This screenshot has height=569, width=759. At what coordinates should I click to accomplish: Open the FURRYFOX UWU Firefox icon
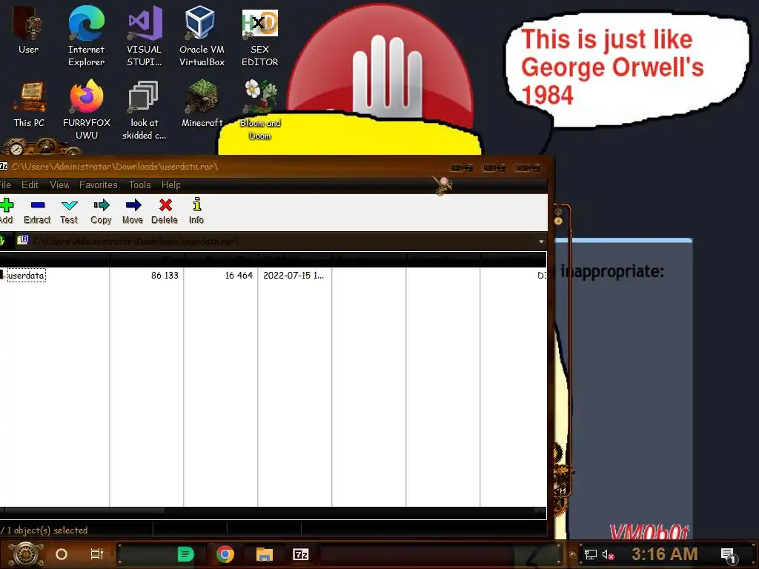86,110
